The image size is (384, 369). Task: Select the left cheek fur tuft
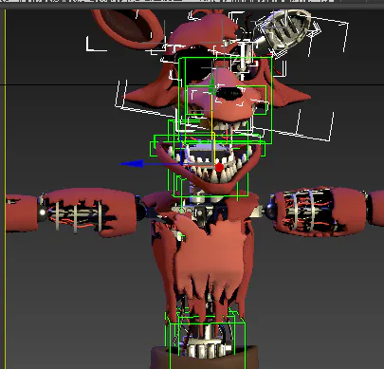coord(149,92)
